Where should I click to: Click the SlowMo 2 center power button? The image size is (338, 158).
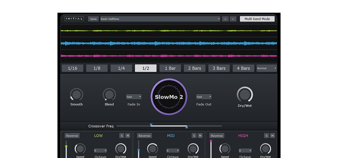click(169, 97)
